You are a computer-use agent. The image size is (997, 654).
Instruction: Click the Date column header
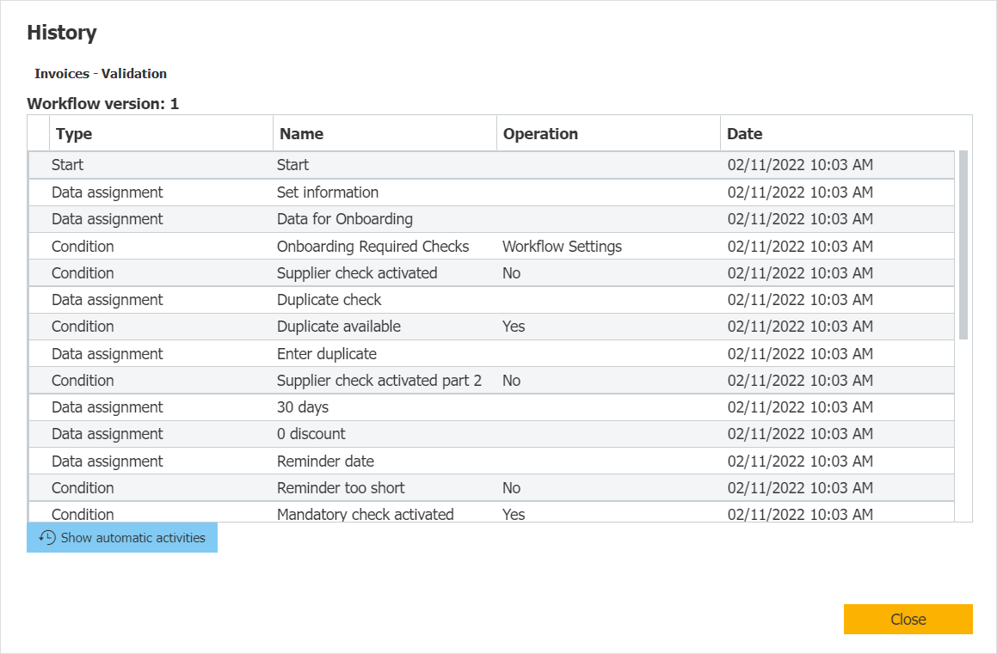744,133
